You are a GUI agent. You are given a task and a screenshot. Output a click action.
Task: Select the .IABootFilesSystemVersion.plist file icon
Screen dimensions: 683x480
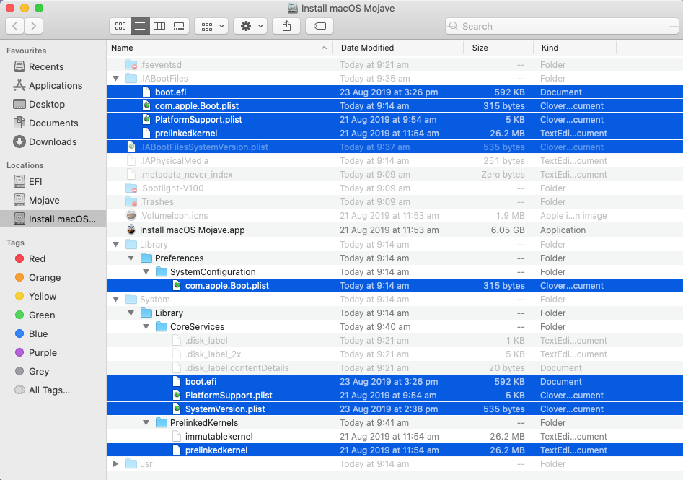click(131, 147)
